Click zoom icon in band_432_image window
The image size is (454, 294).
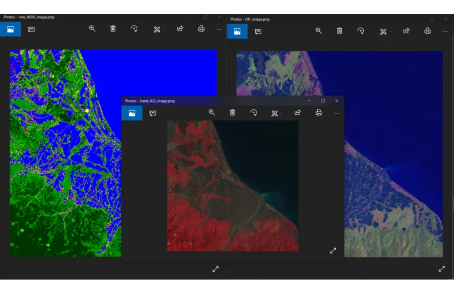click(212, 113)
